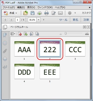
Task: Click the cloud upload icon
Action: [x=39, y=13]
